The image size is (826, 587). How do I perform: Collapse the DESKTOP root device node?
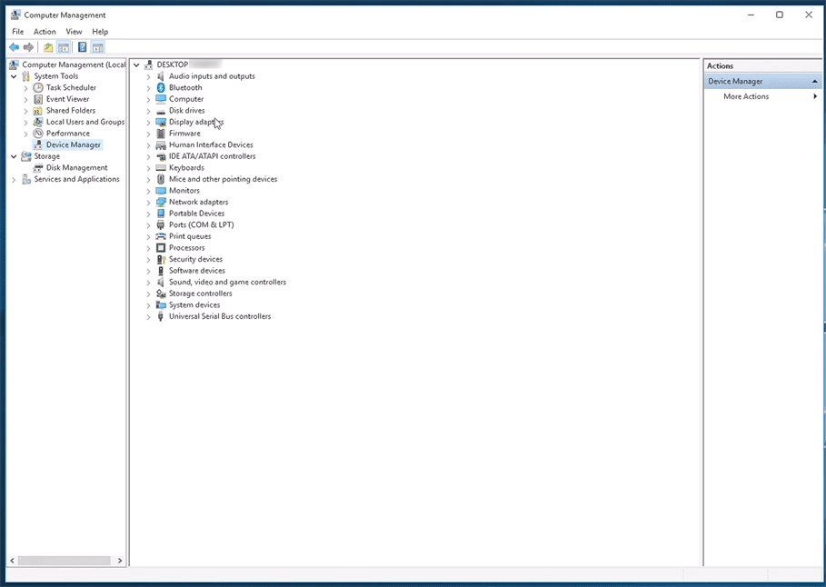point(136,65)
